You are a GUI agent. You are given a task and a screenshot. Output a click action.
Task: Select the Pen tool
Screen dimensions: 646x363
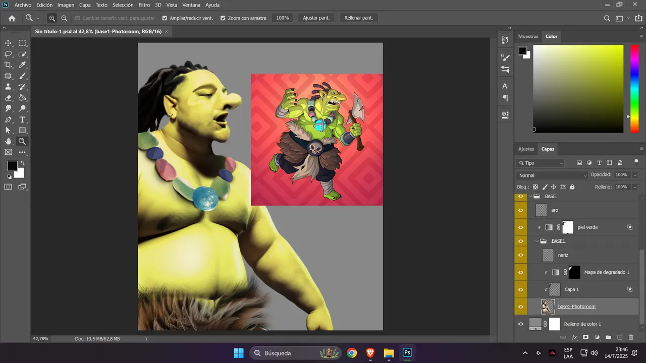[8, 120]
